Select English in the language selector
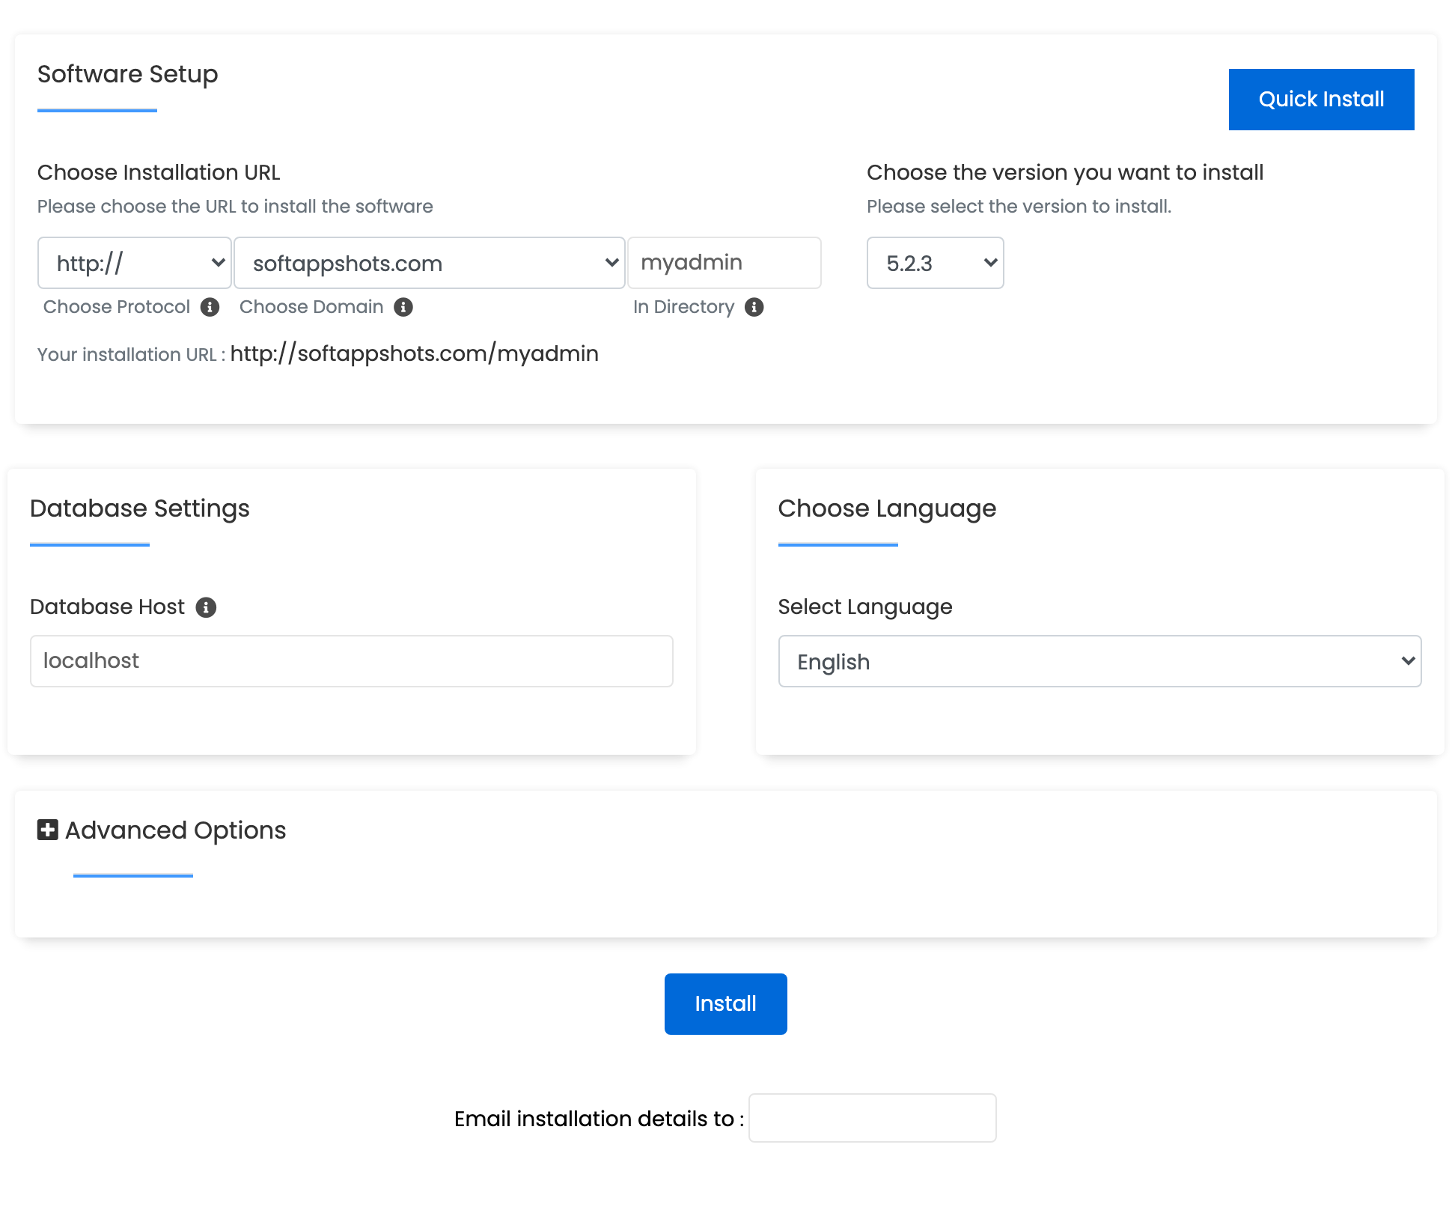The image size is (1452, 1231). point(1099,661)
